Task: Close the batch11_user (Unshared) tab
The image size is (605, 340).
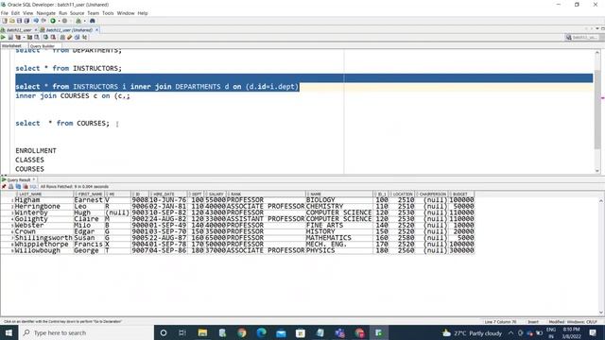Action: tap(96, 29)
